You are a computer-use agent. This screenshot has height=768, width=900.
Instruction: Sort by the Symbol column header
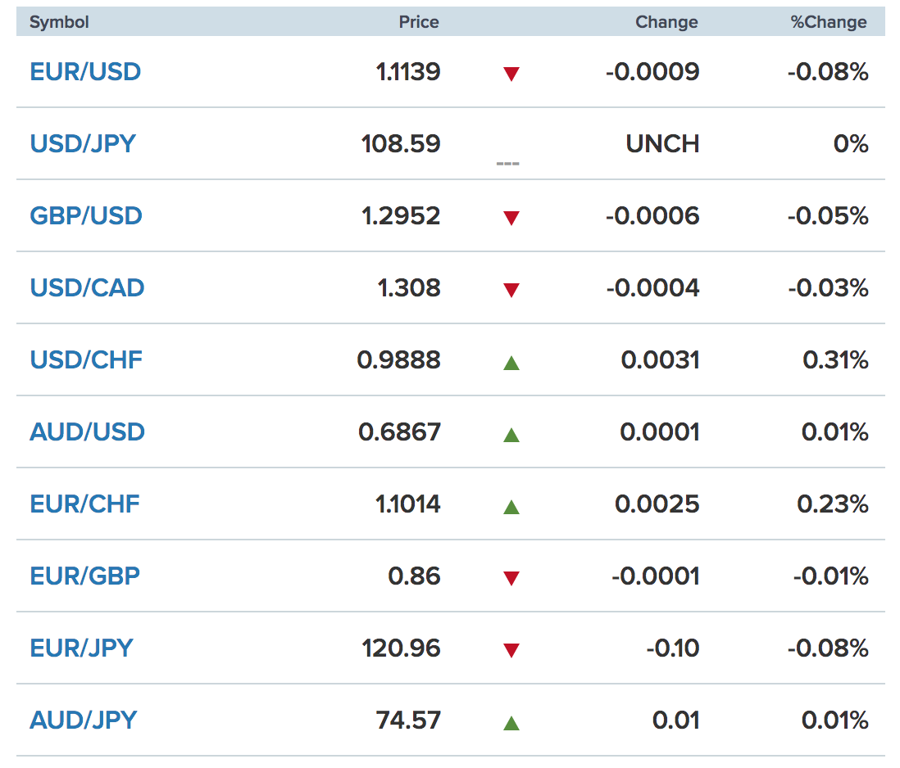[x=59, y=22]
